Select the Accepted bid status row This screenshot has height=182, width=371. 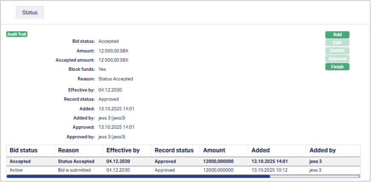(20, 161)
